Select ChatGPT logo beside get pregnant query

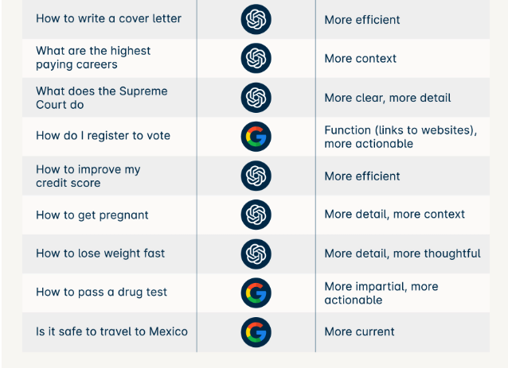coord(256,215)
